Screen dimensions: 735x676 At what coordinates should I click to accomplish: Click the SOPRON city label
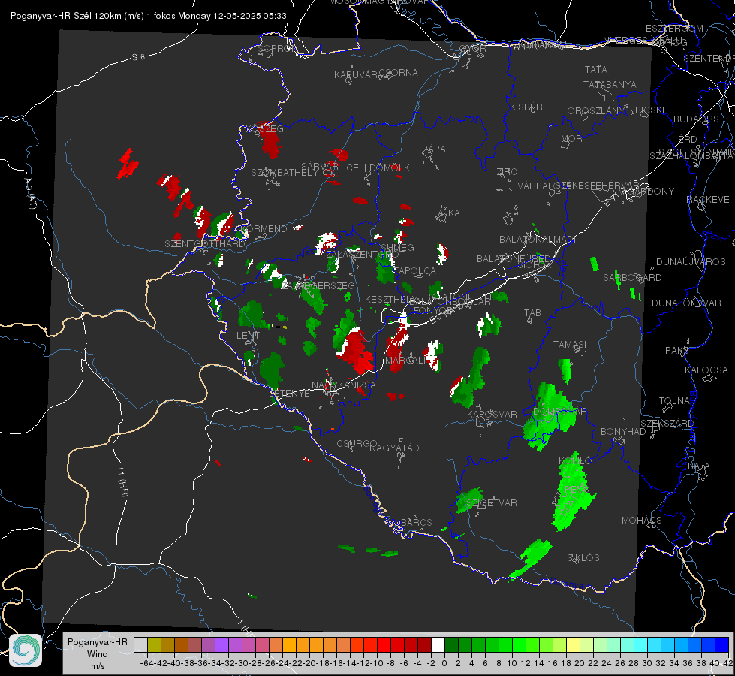click(277, 48)
